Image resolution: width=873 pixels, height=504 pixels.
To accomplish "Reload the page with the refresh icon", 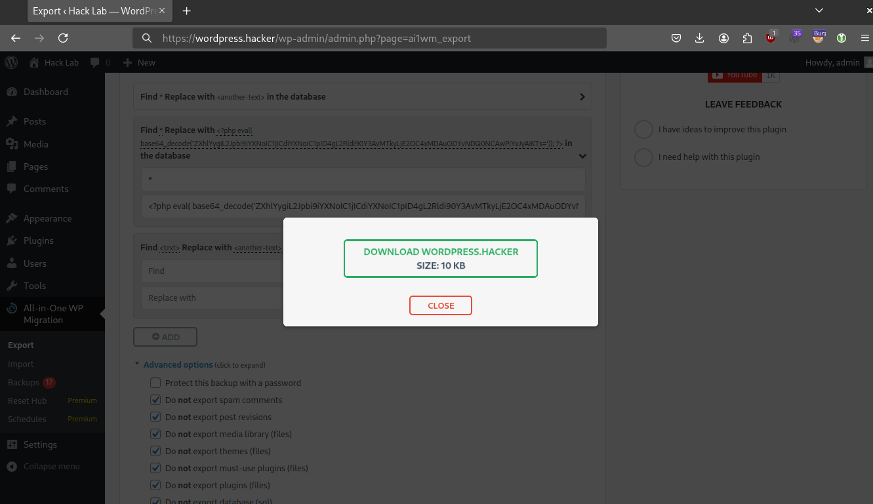I will click(63, 38).
